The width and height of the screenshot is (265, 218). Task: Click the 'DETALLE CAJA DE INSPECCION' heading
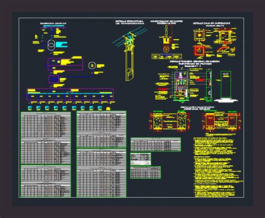212,23
